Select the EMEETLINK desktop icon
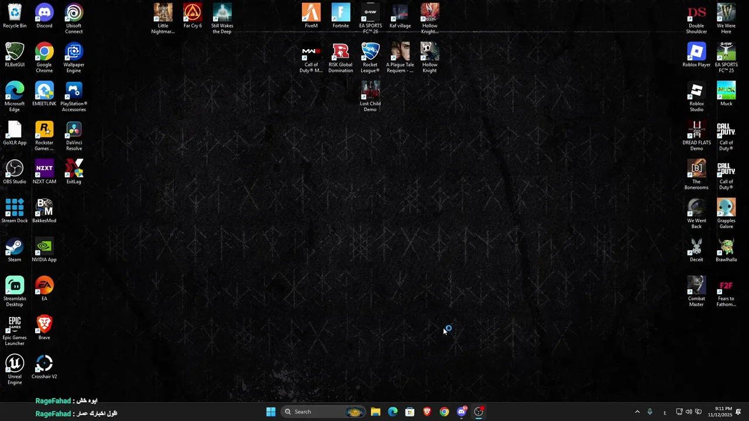The height and width of the screenshot is (421, 749). [44, 94]
